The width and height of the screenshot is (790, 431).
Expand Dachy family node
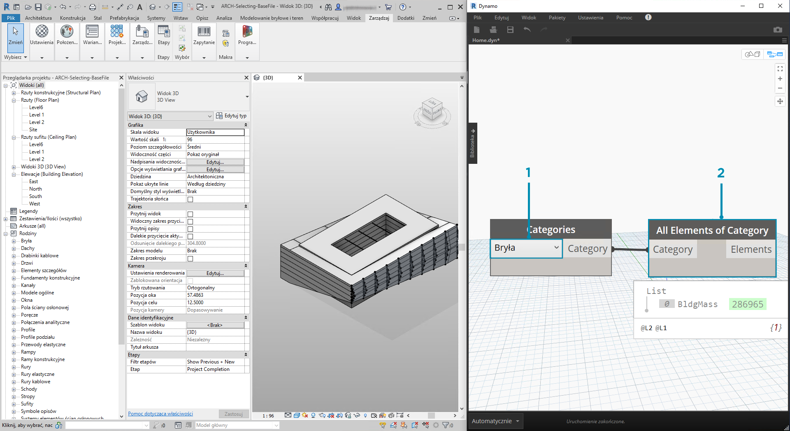[x=14, y=248]
